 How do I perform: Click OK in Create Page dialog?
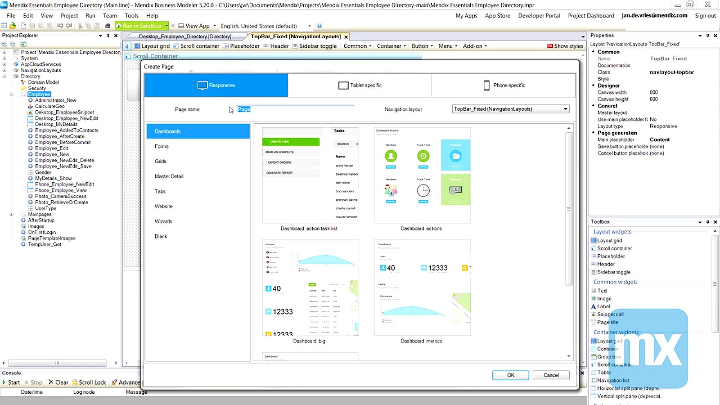(510, 375)
